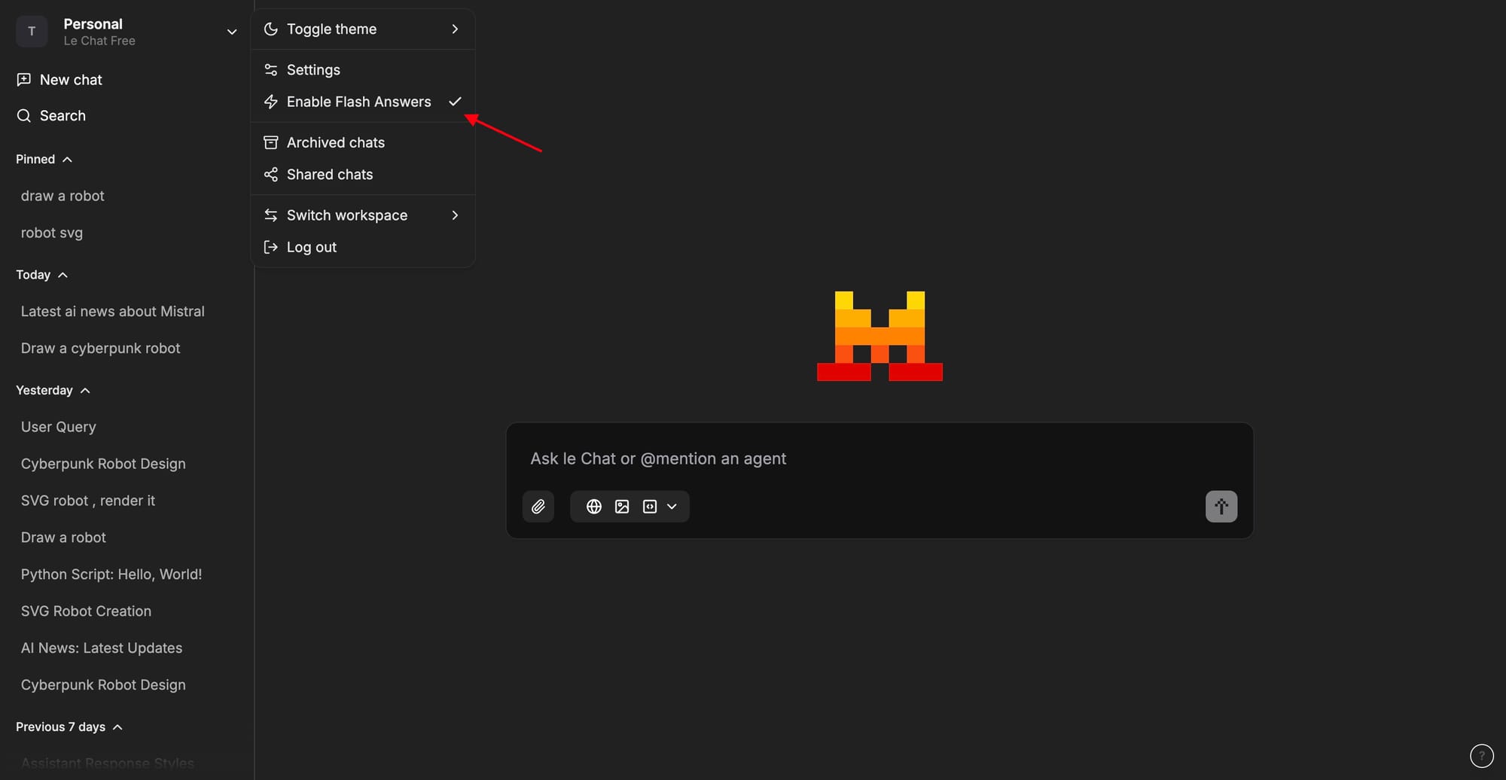Select the image generation icon
Screen dimensions: 1506x780
622,507
